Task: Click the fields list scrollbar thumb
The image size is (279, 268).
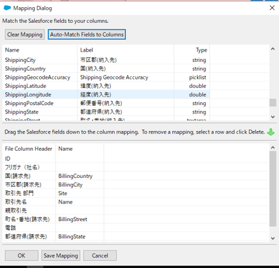Action: click(272, 102)
